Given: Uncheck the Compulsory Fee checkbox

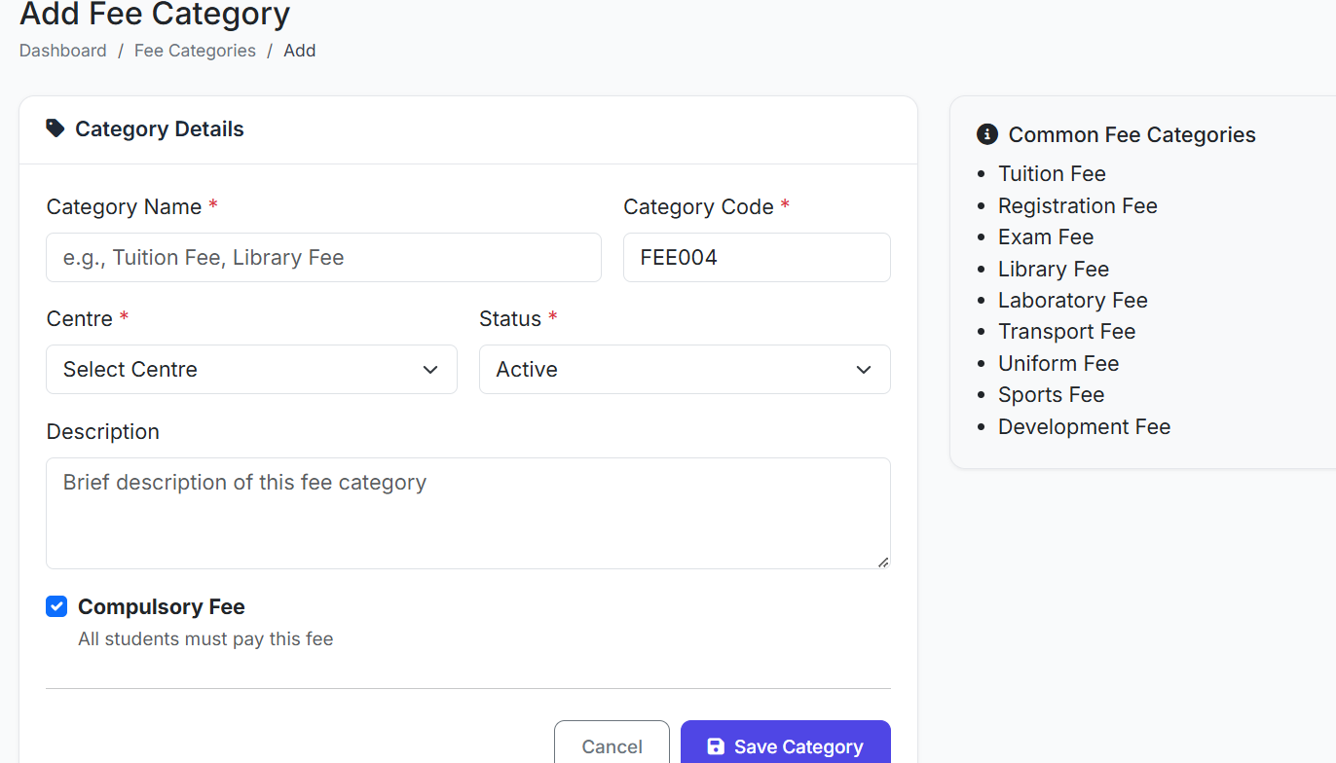Looking at the screenshot, I should coord(56,607).
